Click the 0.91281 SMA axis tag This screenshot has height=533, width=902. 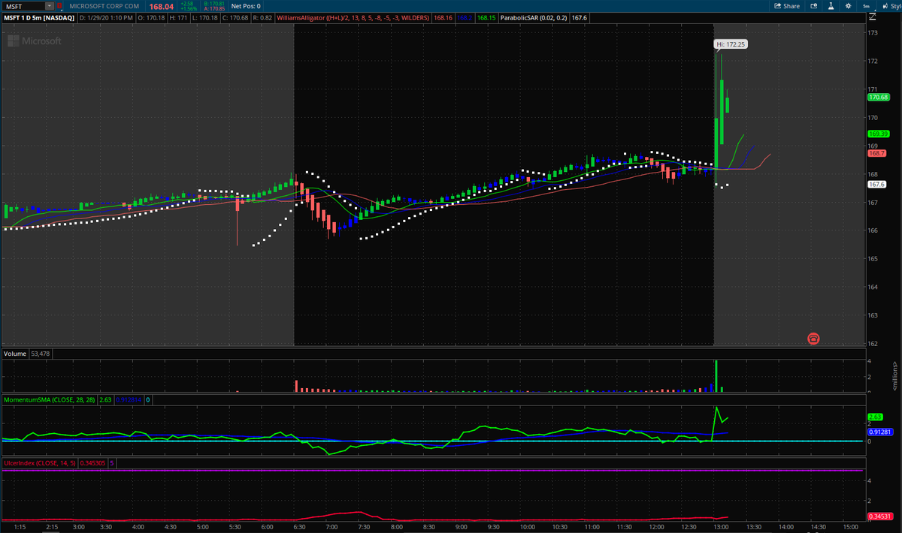[879, 432]
